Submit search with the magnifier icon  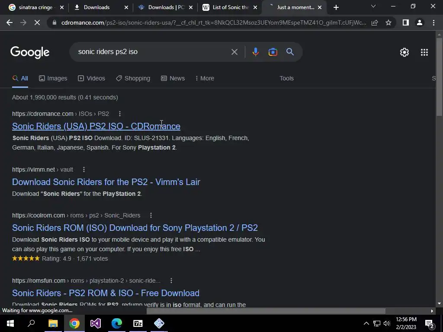click(x=290, y=52)
